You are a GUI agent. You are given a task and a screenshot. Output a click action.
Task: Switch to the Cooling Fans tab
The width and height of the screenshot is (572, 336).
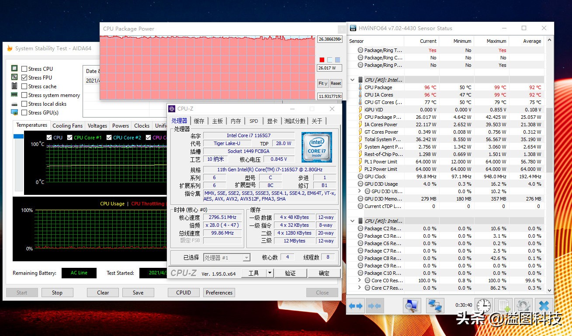(x=67, y=126)
